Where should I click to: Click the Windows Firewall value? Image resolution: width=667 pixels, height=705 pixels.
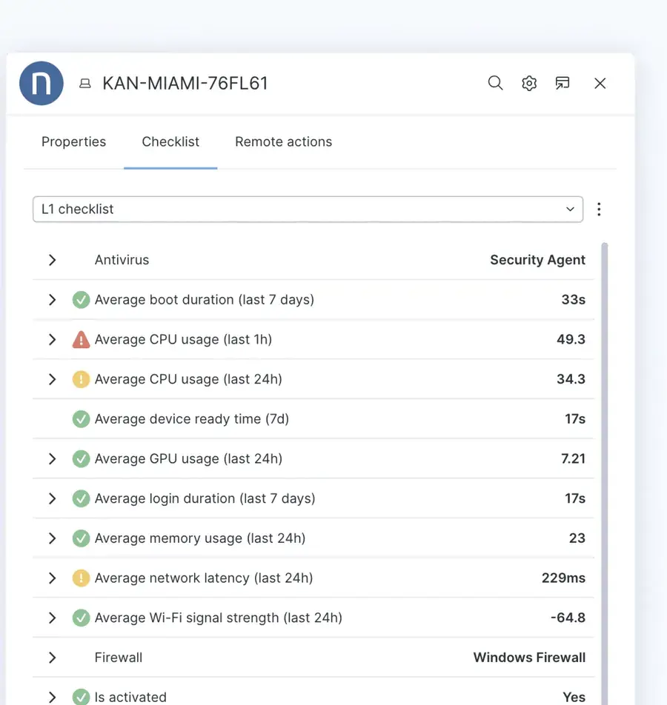pos(529,658)
